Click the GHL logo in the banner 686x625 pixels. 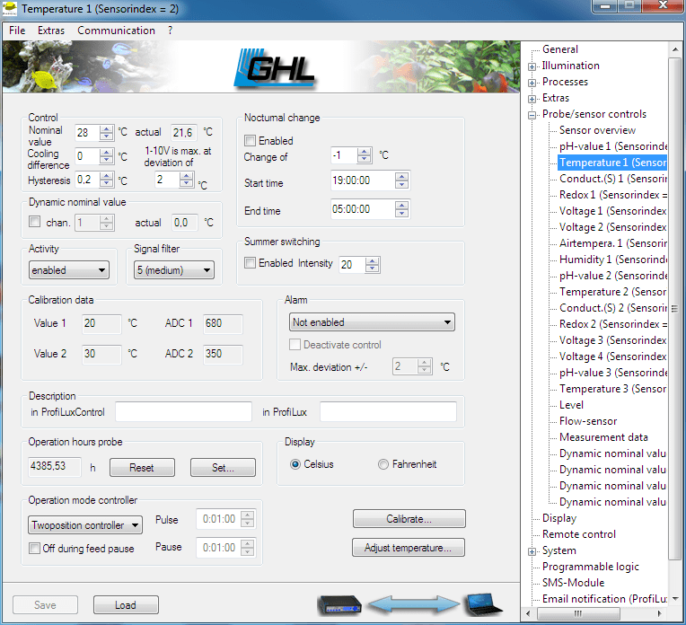[275, 69]
